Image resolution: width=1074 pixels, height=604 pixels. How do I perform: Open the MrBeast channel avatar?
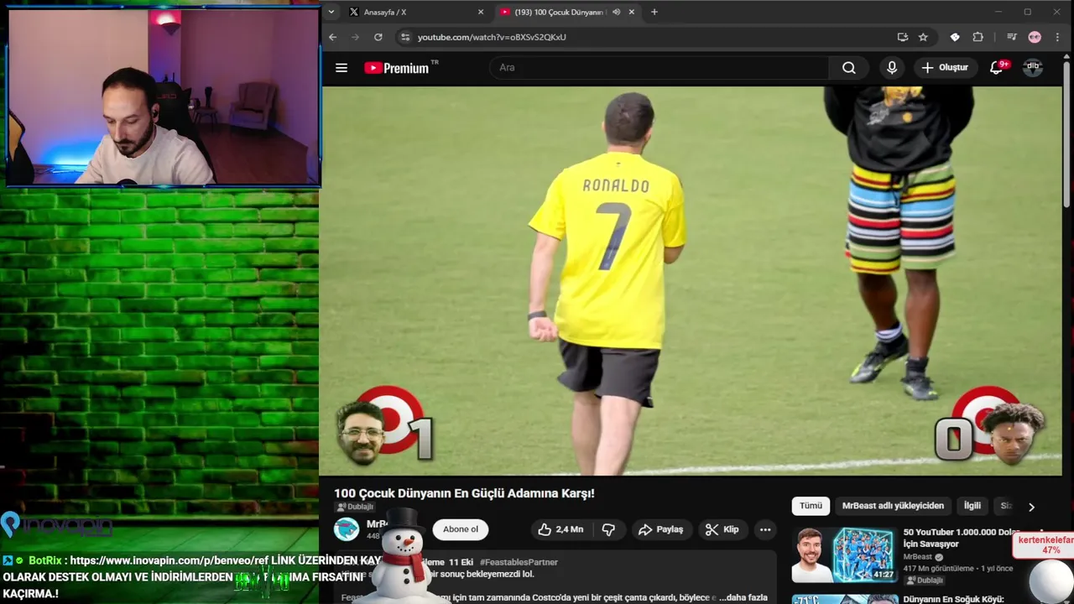coord(347,529)
